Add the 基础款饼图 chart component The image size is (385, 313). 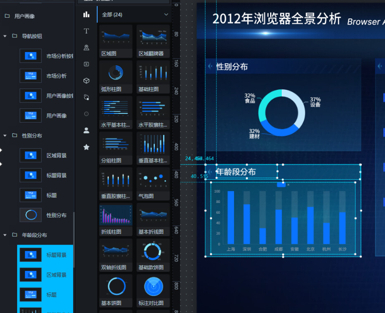click(x=153, y=255)
